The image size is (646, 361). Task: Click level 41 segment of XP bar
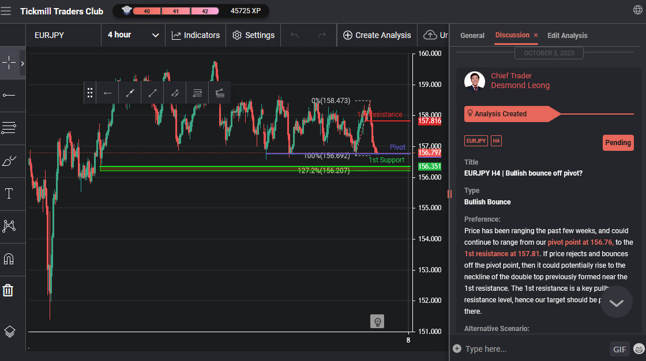(x=176, y=11)
